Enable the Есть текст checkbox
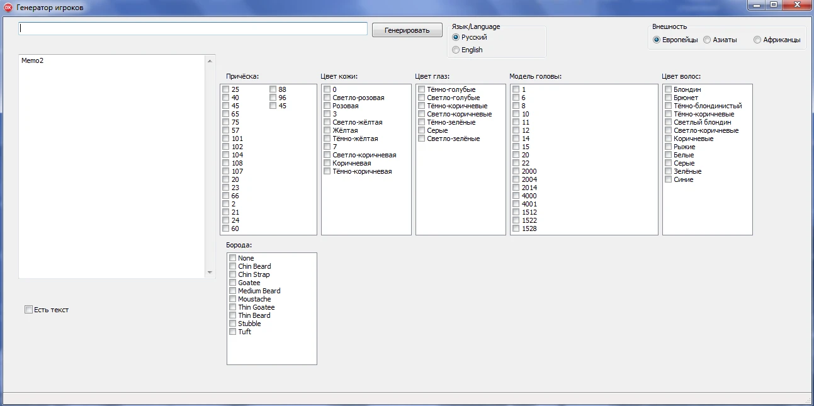This screenshot has width=814, height=406. click(28, 310)
